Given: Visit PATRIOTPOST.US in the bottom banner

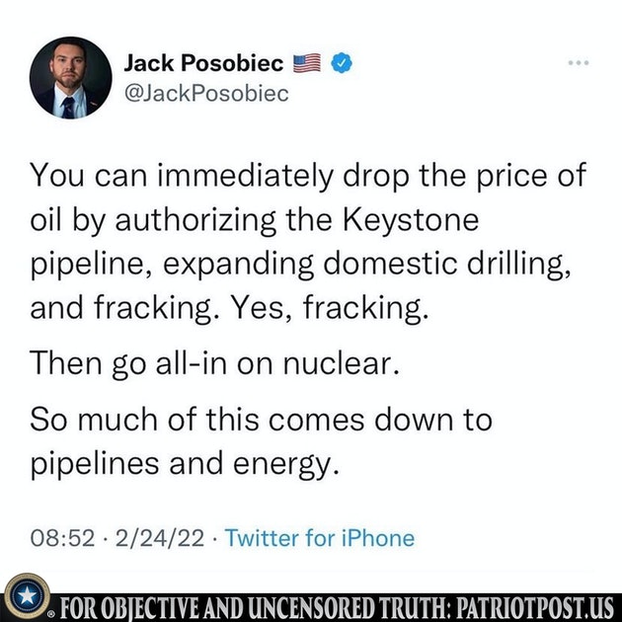Looking at the screenshot, I should coord(535,608).
